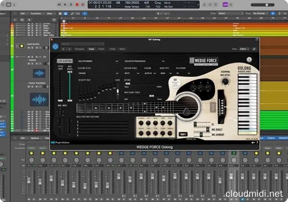
Task: Toggle the Live Audition button
Action: [x=64, y=61]
